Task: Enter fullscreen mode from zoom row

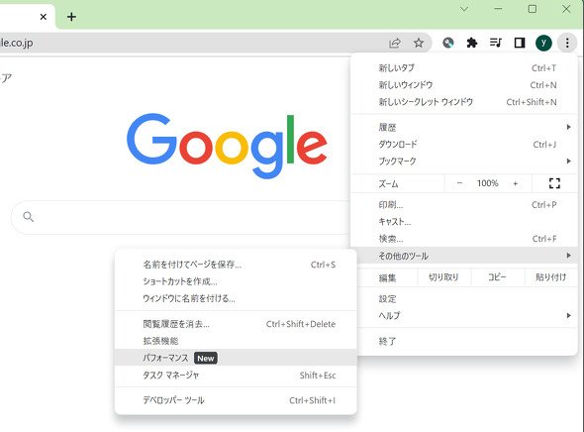Action: [554, 183]
